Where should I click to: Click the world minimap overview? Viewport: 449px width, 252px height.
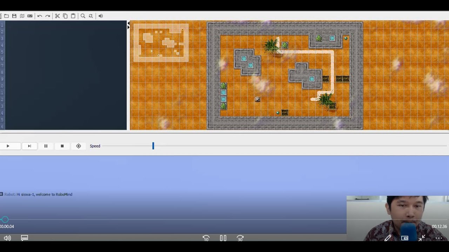point(161,43)
